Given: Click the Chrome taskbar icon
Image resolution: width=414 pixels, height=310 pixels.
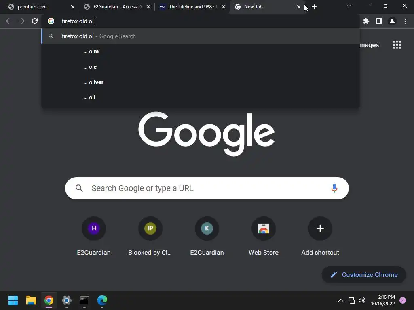Looking at the screenshot, I should click(x=49, y=300).
